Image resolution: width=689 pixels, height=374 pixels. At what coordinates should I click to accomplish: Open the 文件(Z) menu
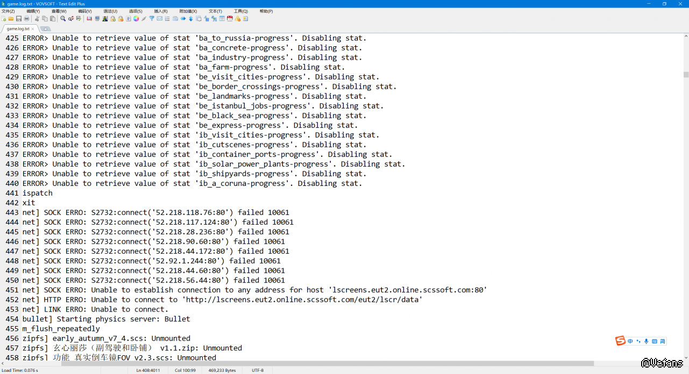tap(8, 11)
